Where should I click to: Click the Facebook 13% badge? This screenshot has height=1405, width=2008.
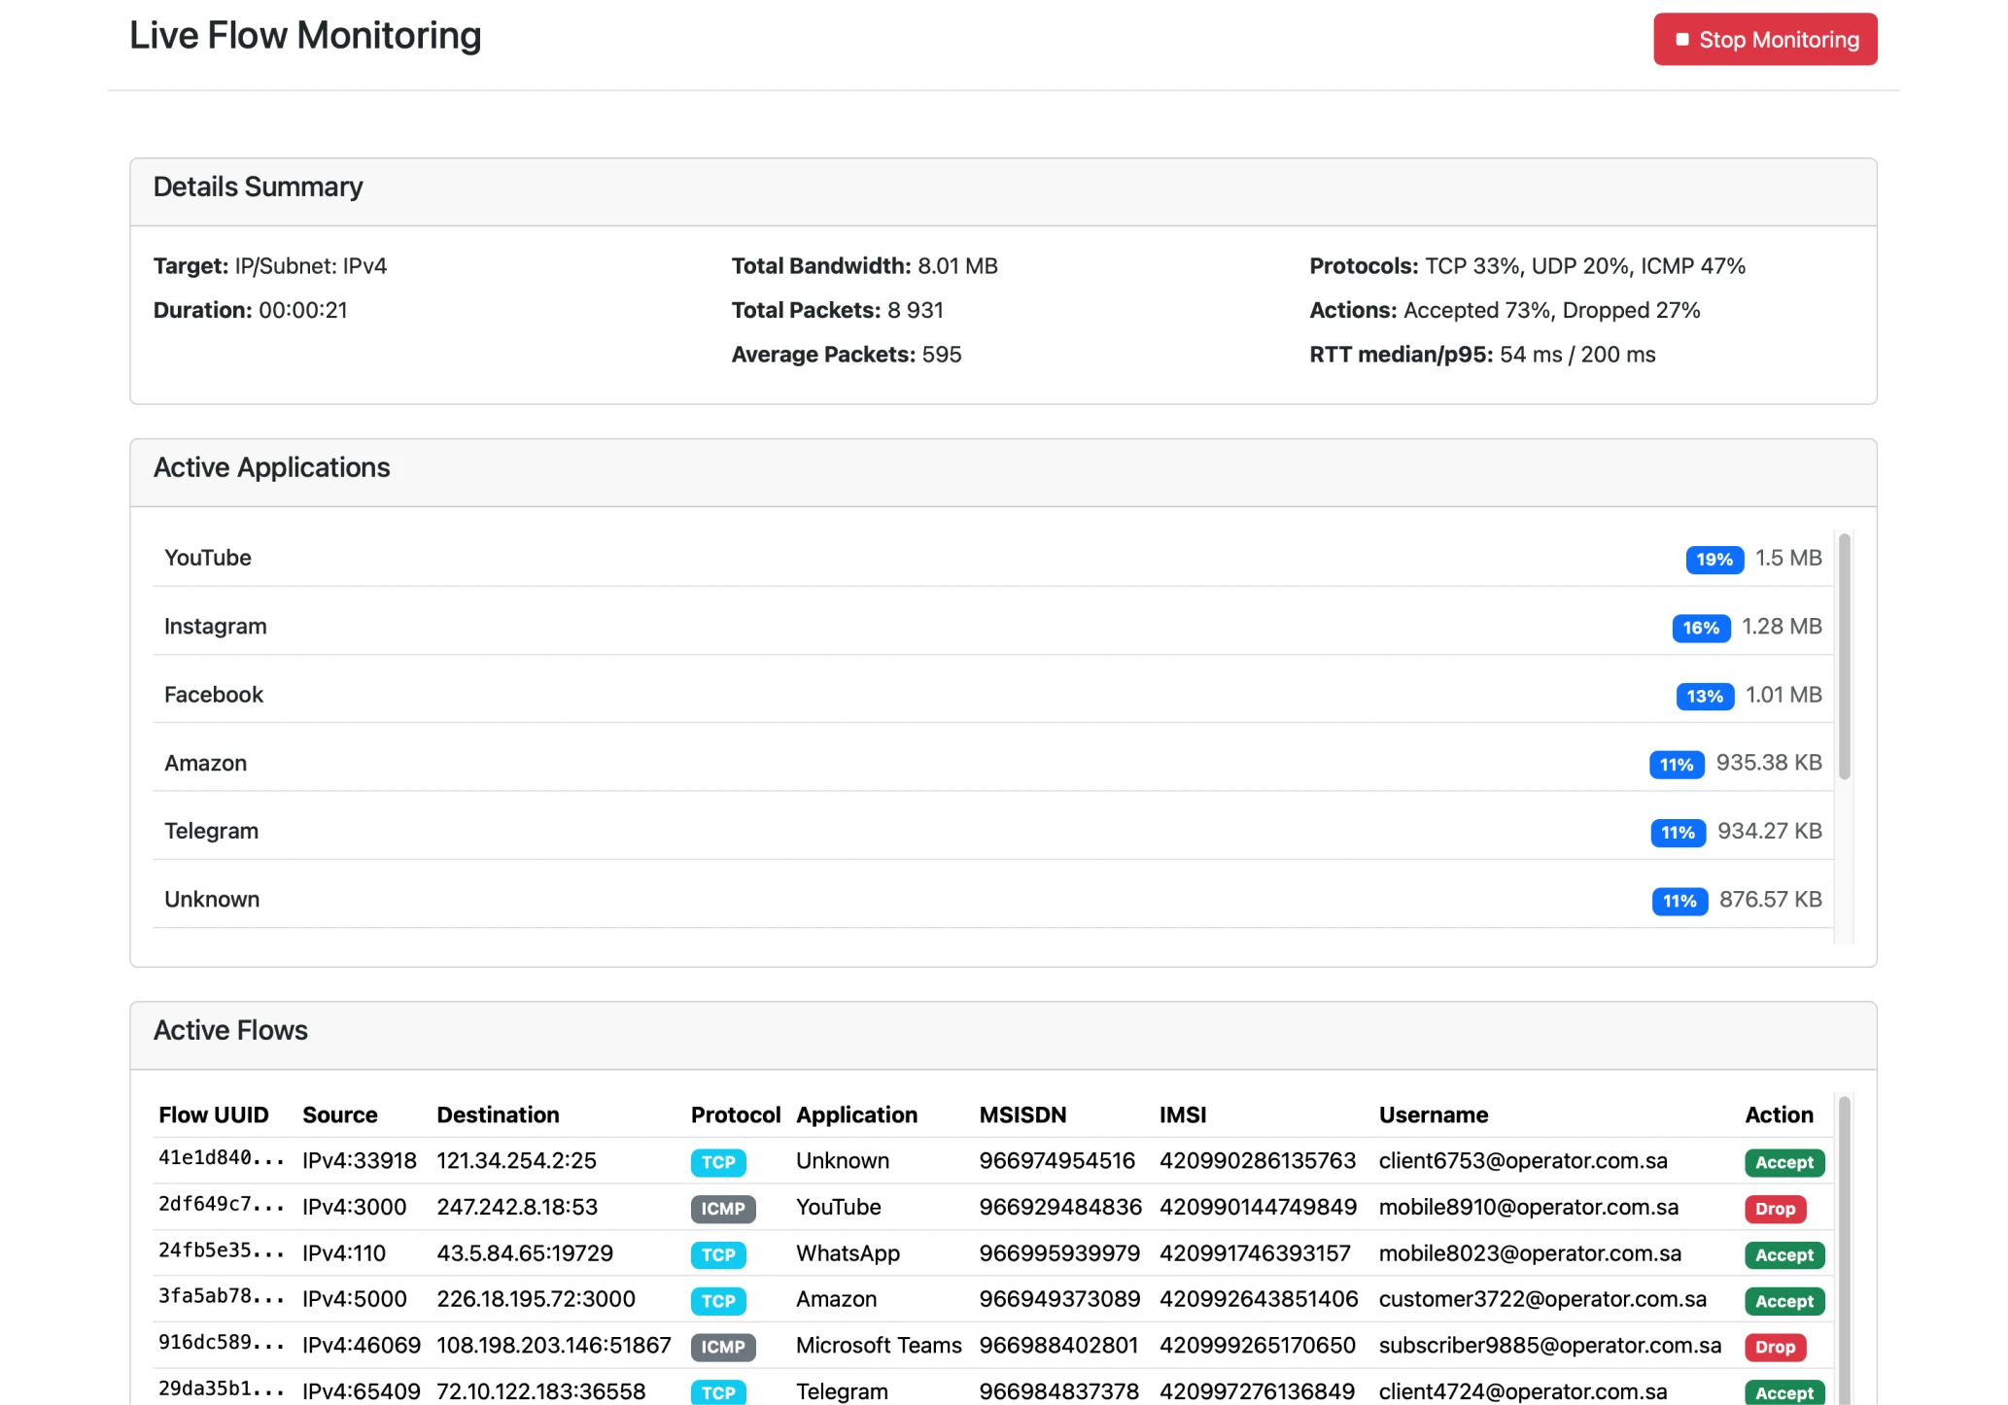[x=1704, y=697]
